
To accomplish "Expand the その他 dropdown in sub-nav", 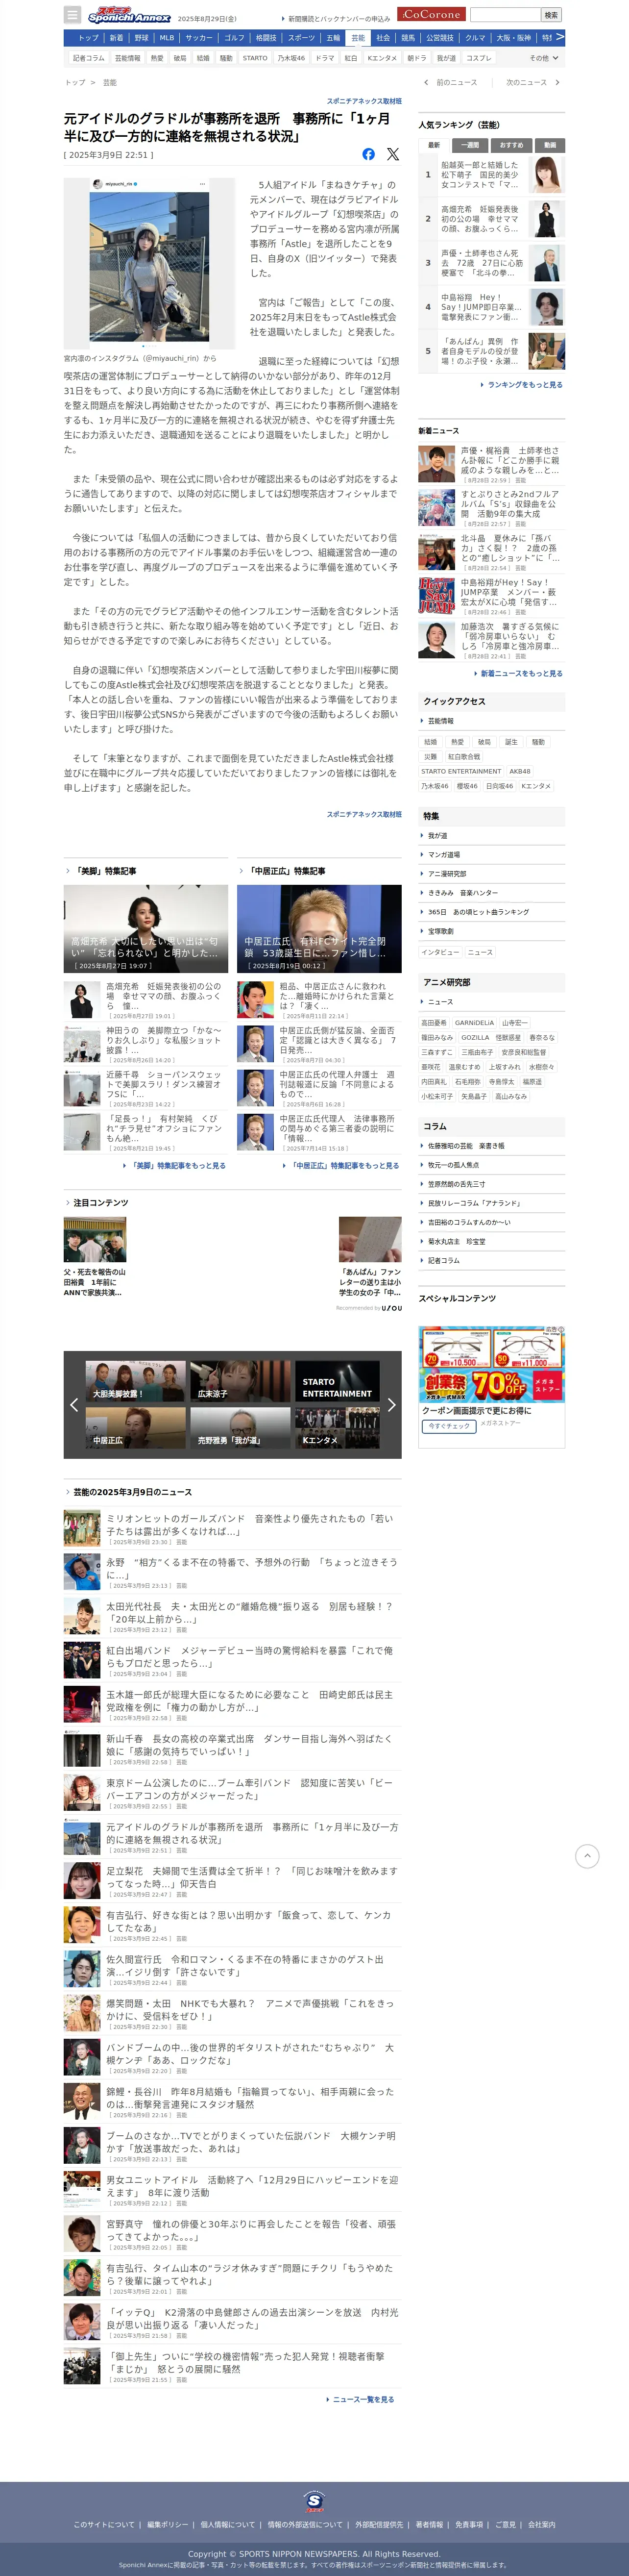I will tap(544, 58).
